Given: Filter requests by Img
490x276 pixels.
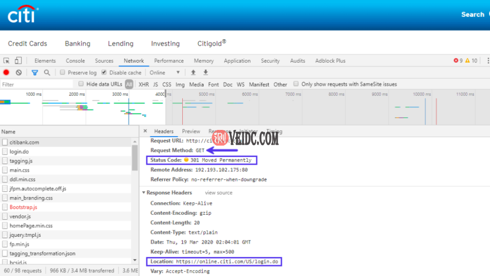Looking at the screenshot, I should point(180,84).
